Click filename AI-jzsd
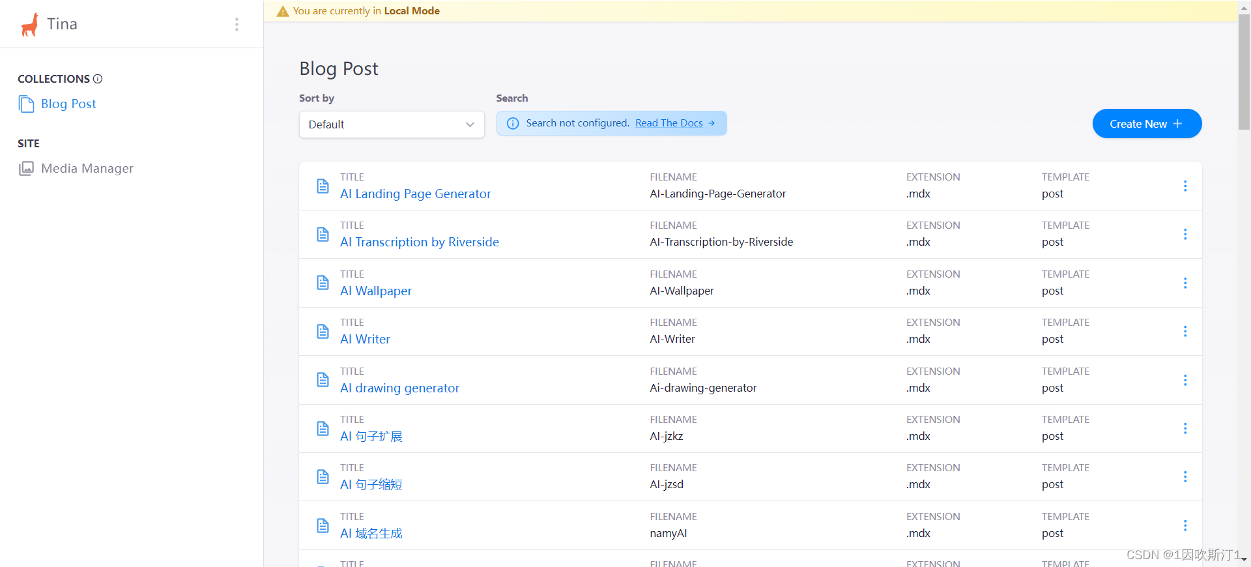Viewport: 1251px width, 567px height. tap(667, 485)
